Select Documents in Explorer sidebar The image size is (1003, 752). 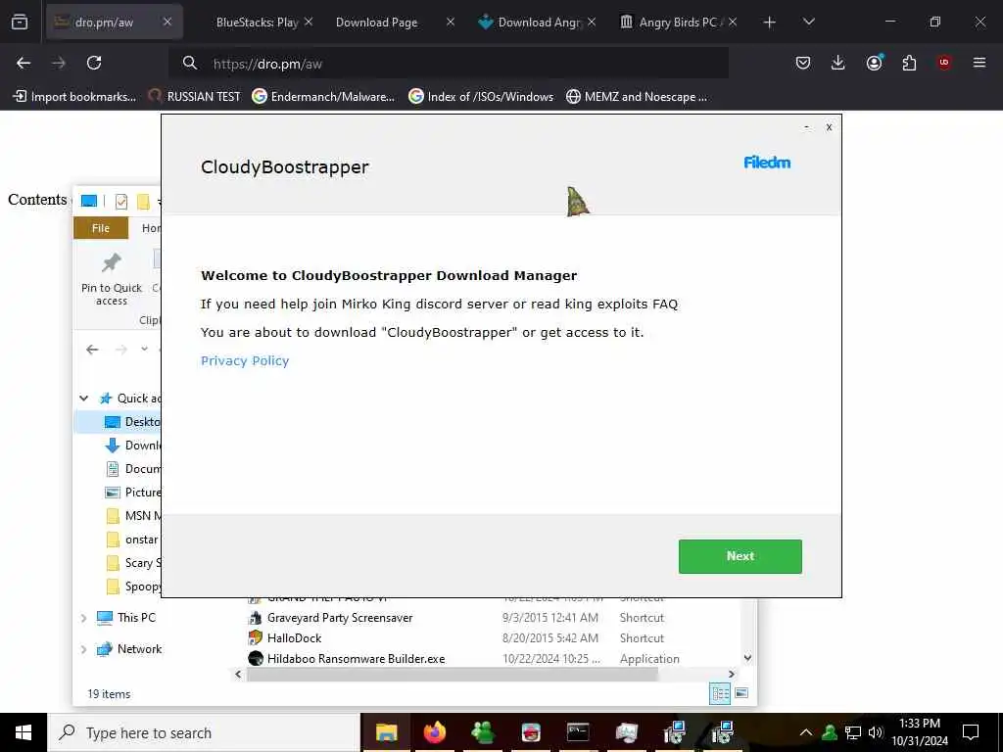click(x=132, y=469)
